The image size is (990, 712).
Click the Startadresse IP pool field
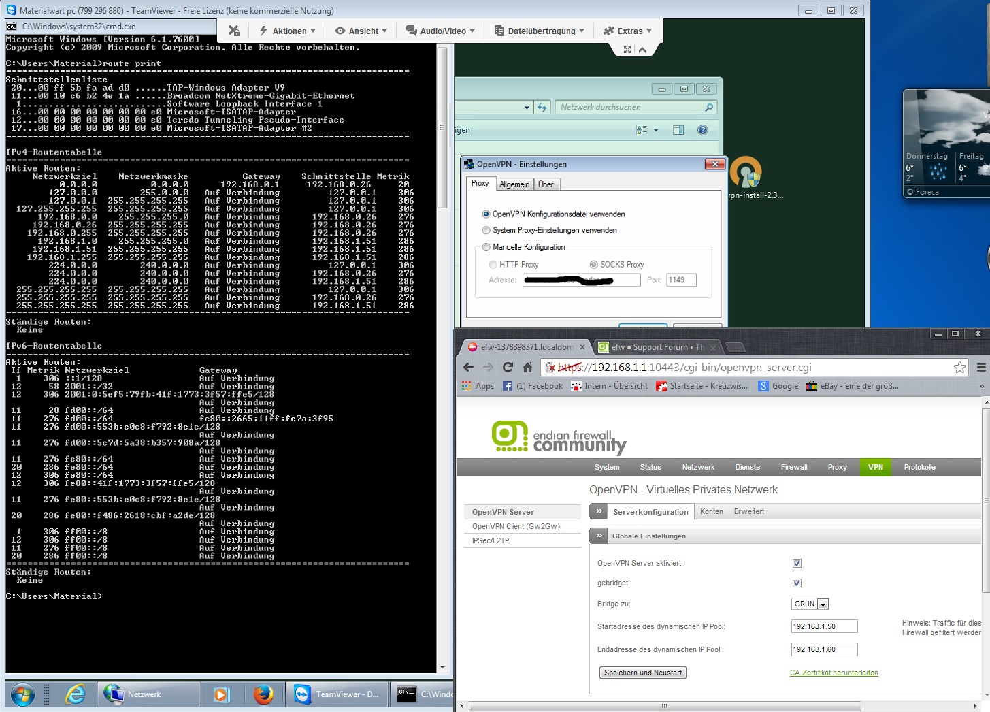(x=823, y=626)
